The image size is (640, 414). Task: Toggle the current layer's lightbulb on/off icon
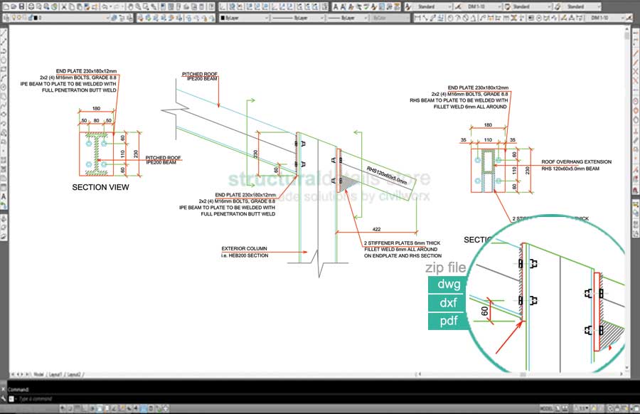(15, 17)
